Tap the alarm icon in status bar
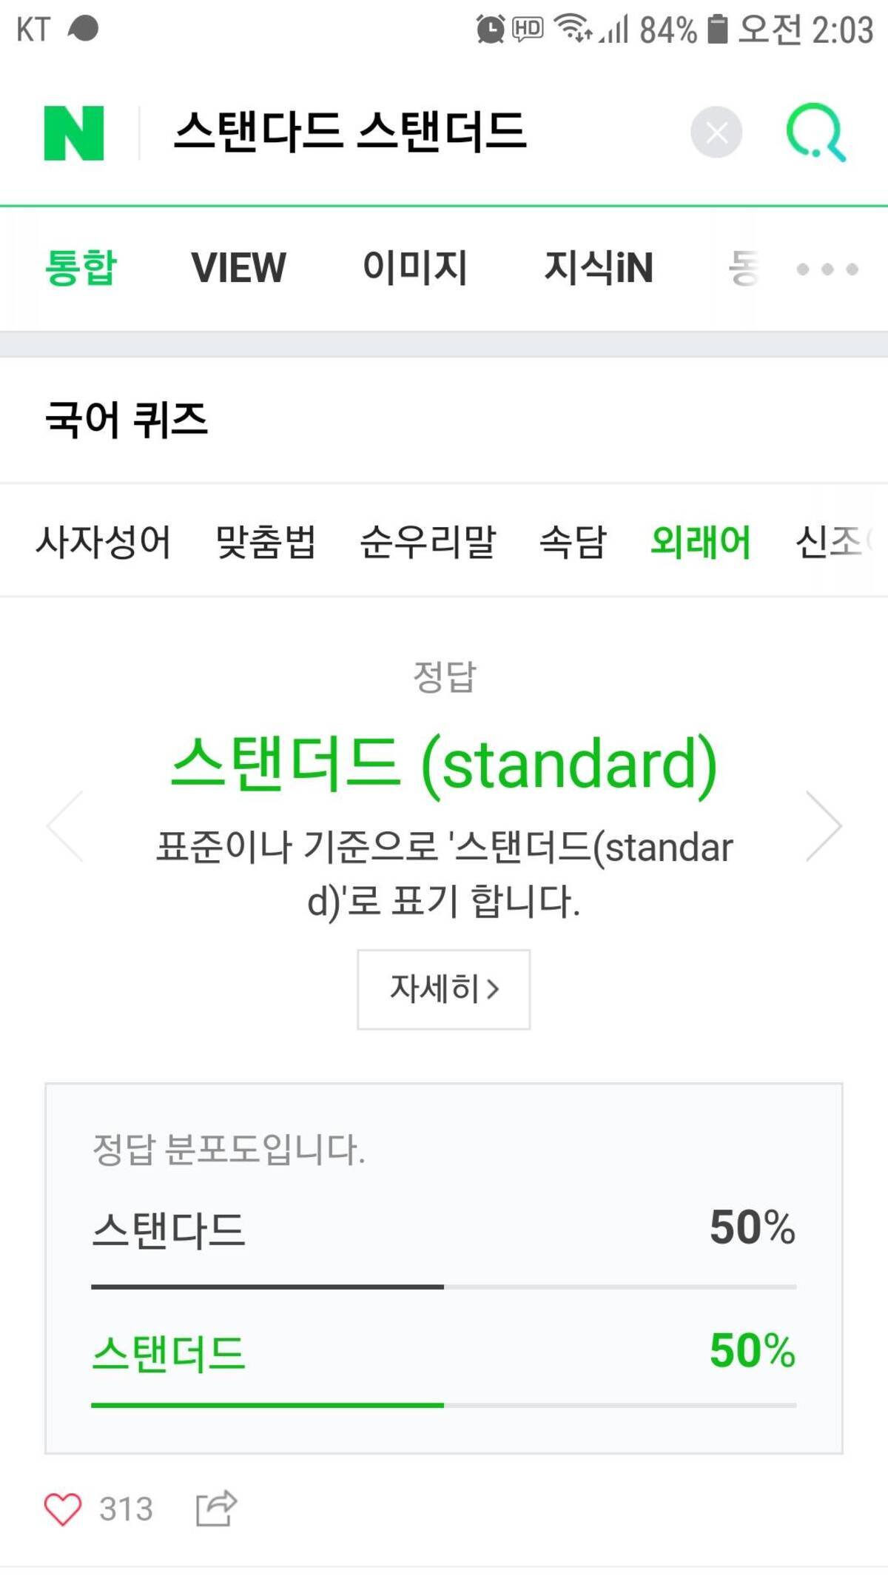Viewport: 888px width, 1579px height. [x=490, y=30]
